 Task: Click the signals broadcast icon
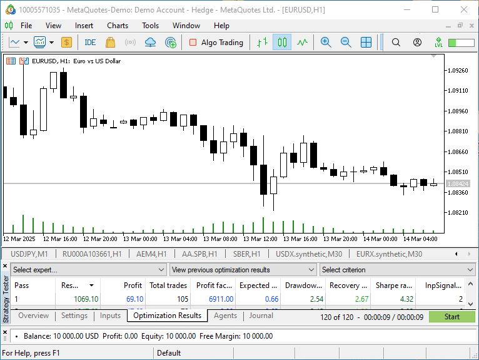130,42
